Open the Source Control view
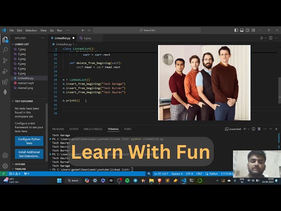281x211 pixels. [x=5, y=61]
